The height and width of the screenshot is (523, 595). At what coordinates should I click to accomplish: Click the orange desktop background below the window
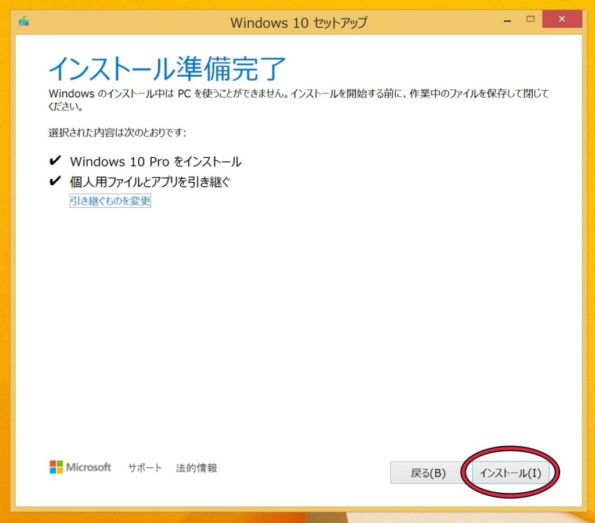pyautogui.click(x=174, y=517)
